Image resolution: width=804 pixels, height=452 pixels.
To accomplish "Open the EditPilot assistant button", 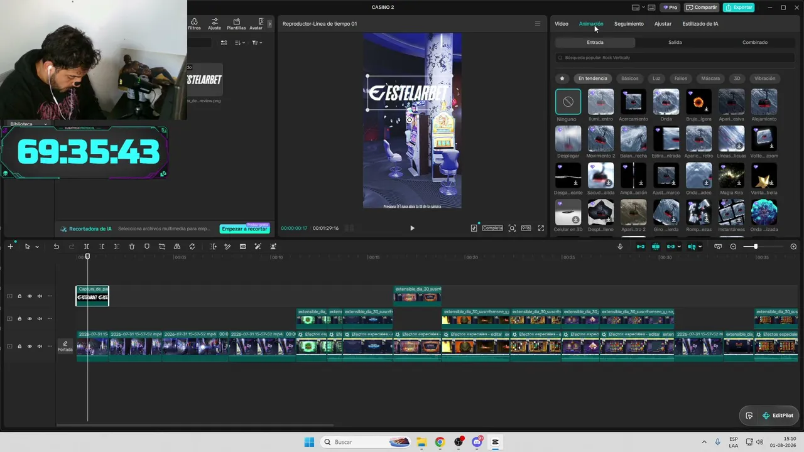I will point(778,416).
